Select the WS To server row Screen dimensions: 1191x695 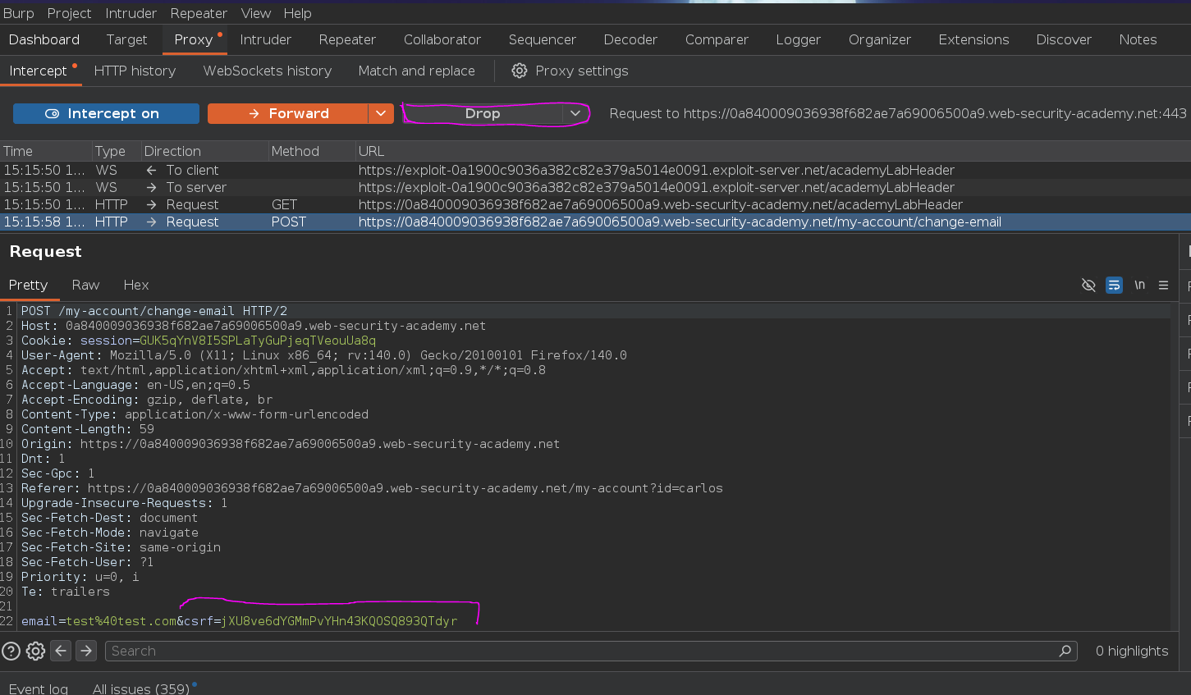click(x=595, y=187)
